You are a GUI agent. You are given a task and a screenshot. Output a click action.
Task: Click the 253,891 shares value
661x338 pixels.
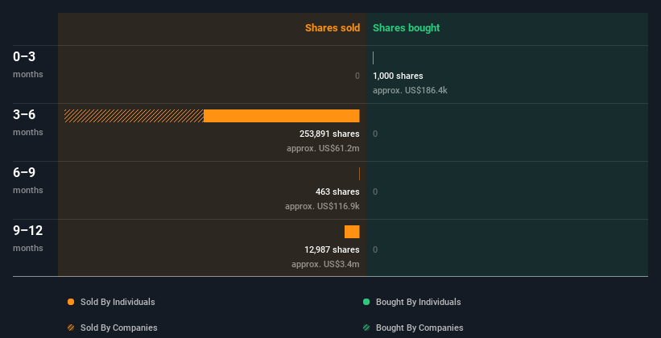pos(329,134)
